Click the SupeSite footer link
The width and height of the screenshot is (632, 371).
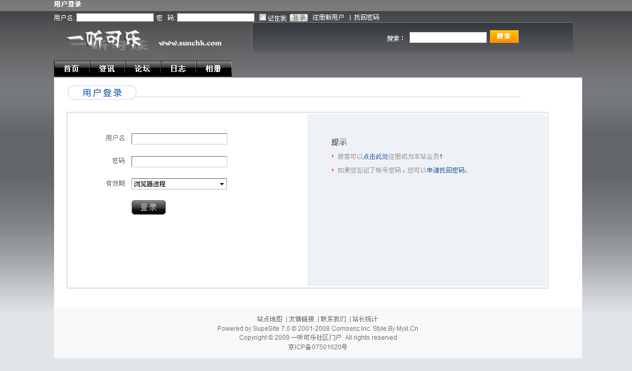266,329
